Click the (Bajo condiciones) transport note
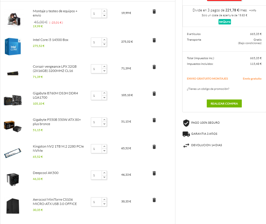 click(x=249, y=43)
